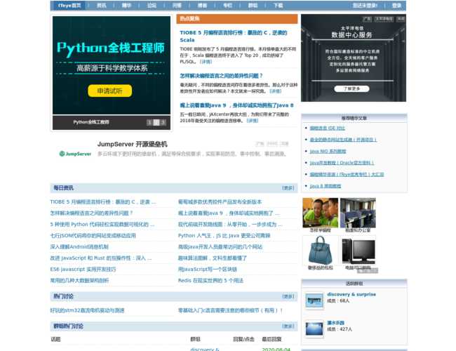Close the 太平洋电信 data center ad
The image size is (456, 351).
401,19
